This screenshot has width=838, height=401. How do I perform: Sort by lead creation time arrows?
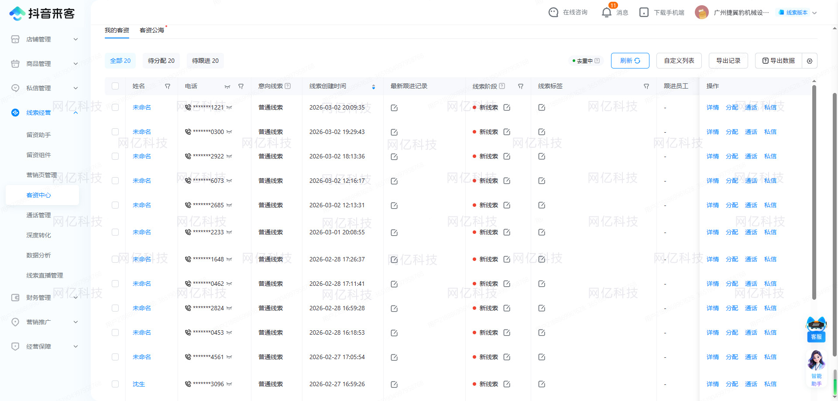pyautogui.click(x=374, y=87)
